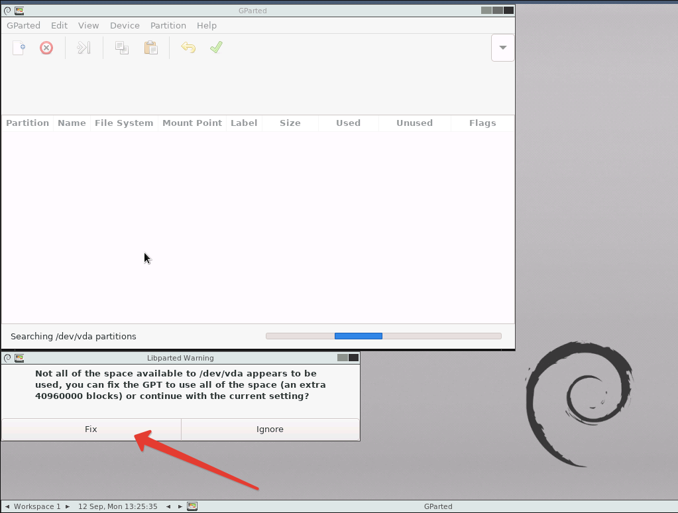This screenshot has height=513, width=678.
Task: Select the Paste partition icon
Action: coord(150,47)
